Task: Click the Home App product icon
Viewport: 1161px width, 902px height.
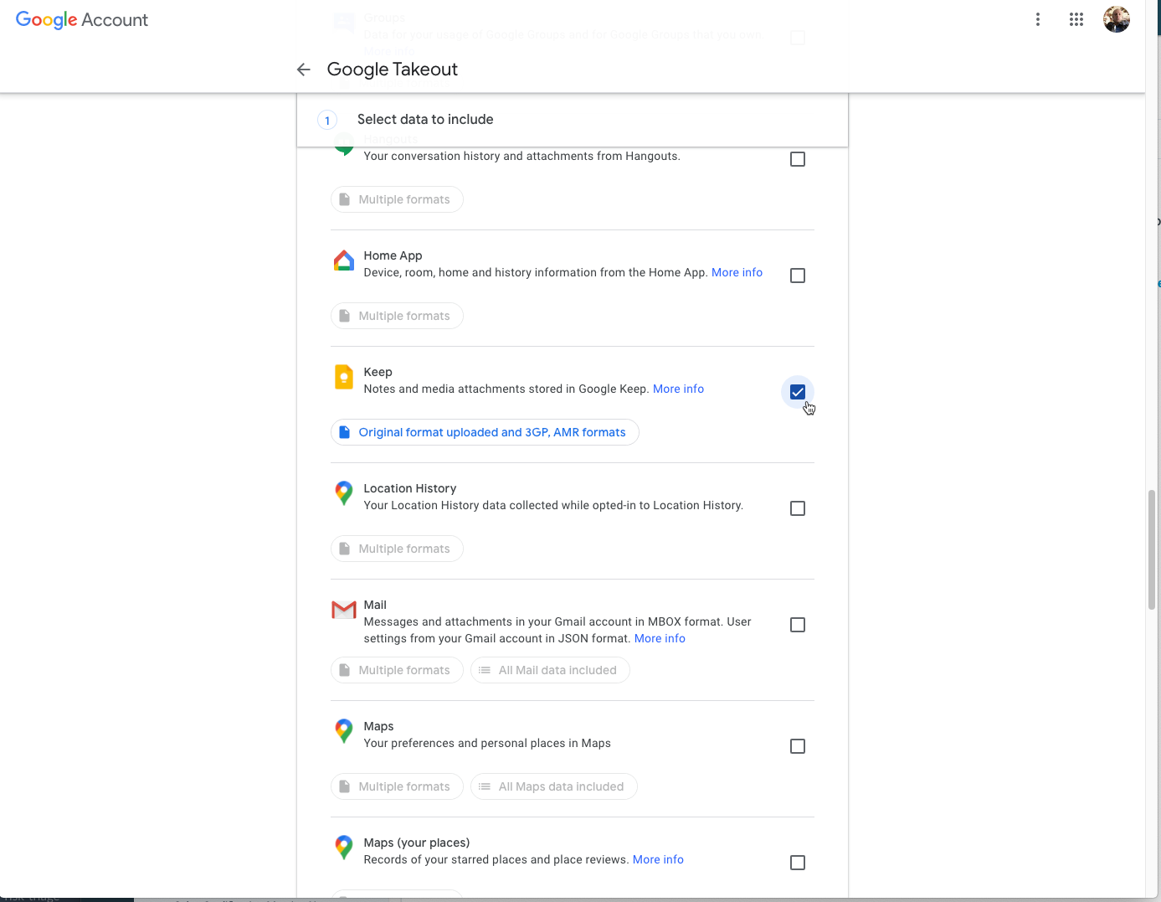Action: pos(344,260)
